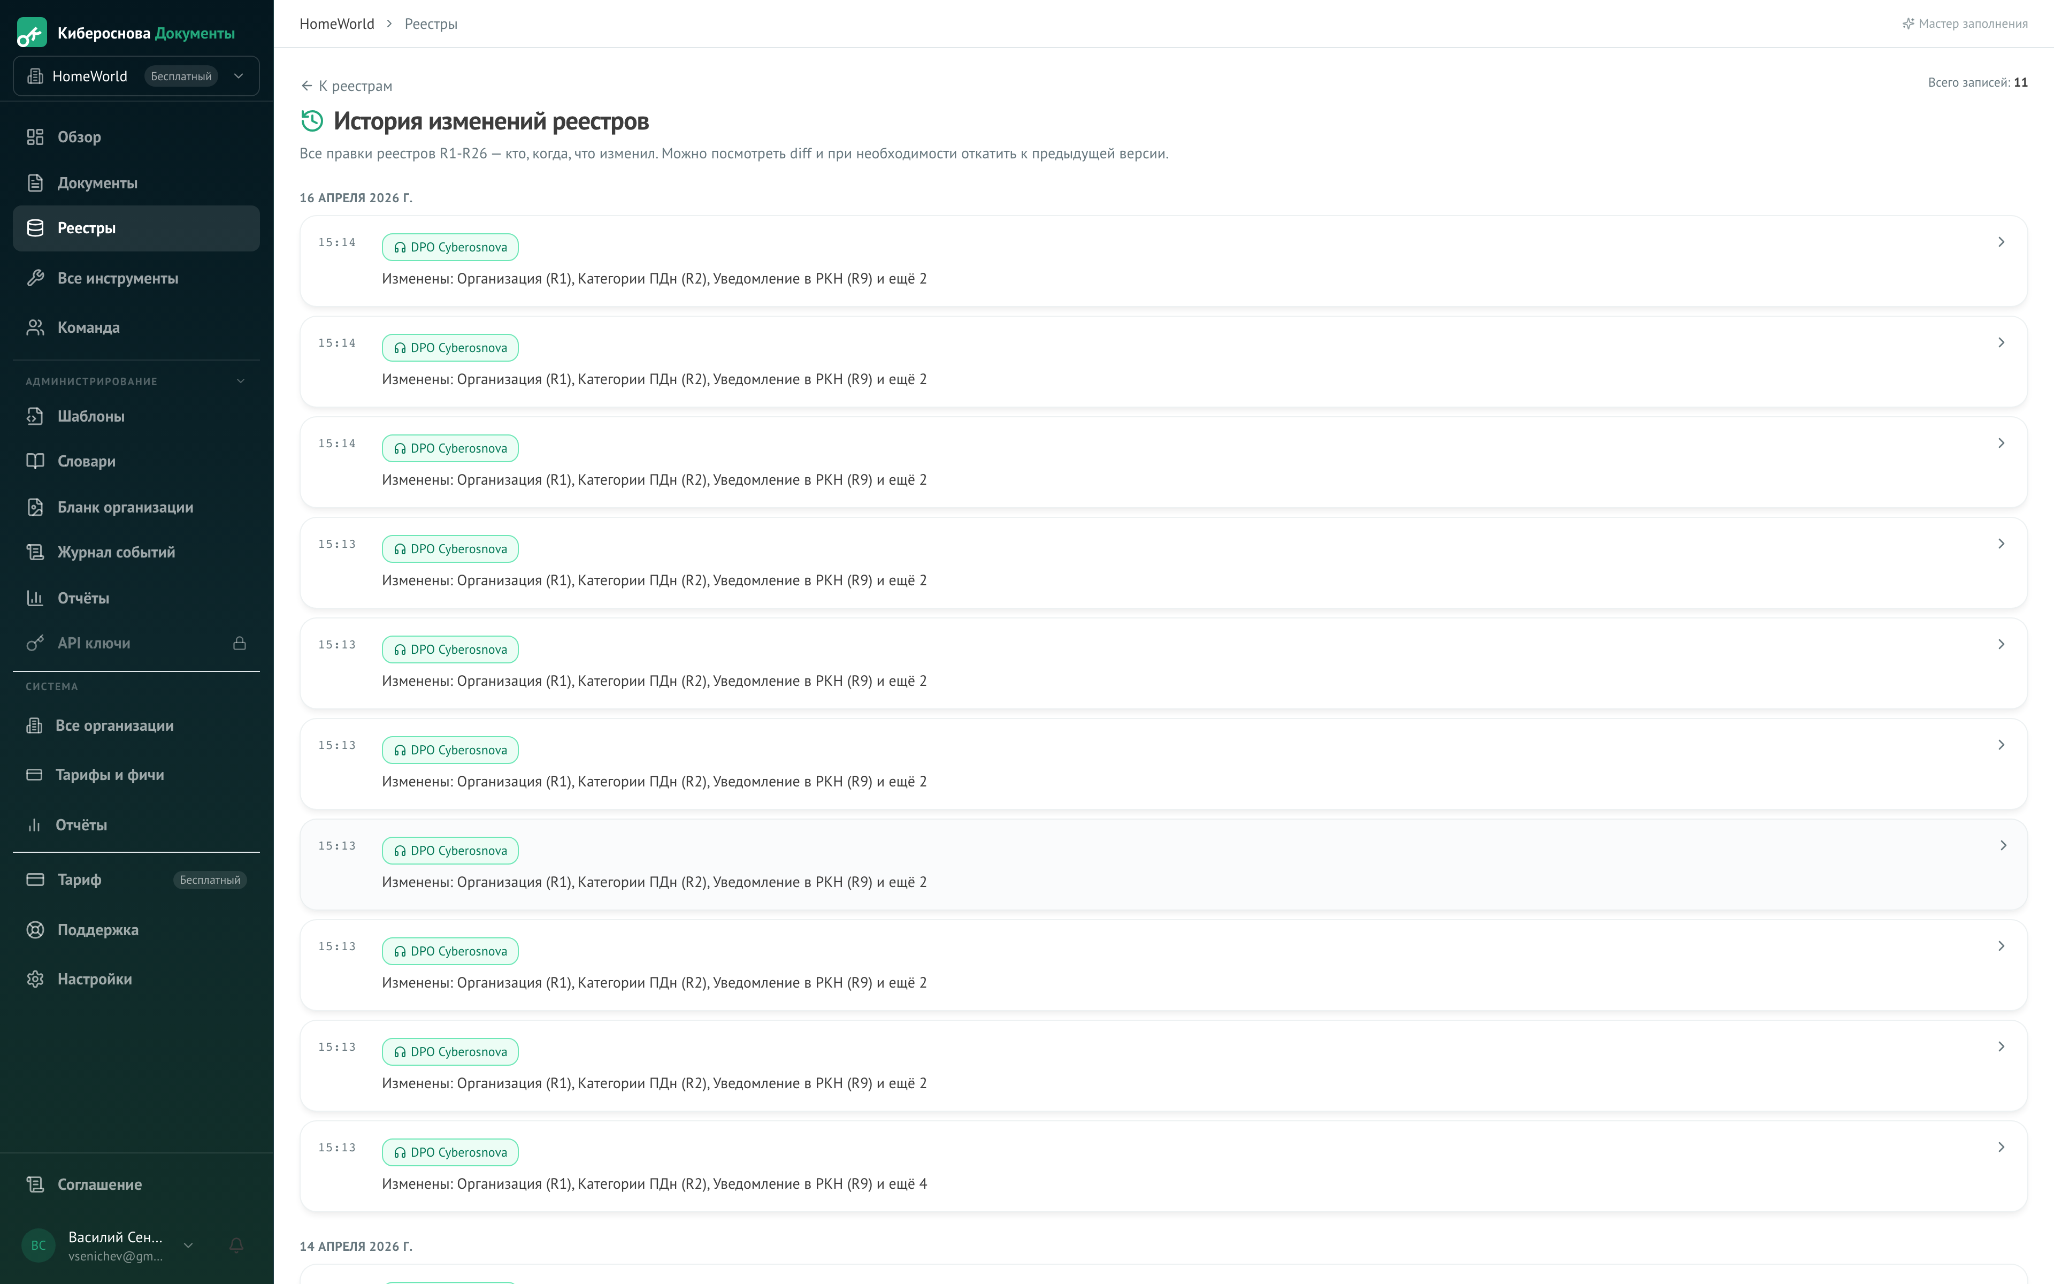
Task: Click the Kiberosnova logo icon
Action: pyautogui.click(x=32, y=33)
